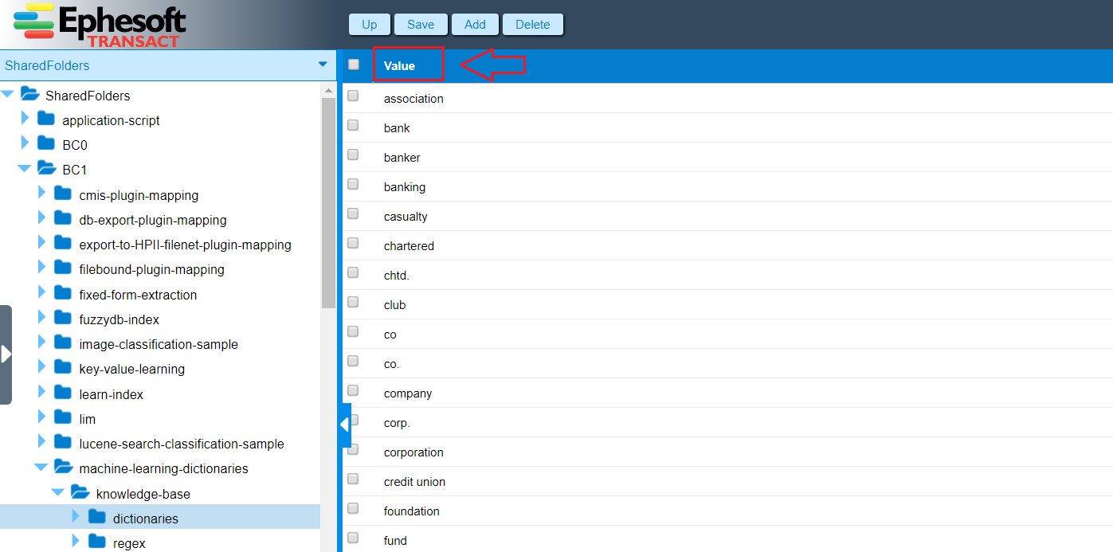This screenshot has width=1113, height=552.
Task: Expand the regex tree node
Action: [76, 542]
